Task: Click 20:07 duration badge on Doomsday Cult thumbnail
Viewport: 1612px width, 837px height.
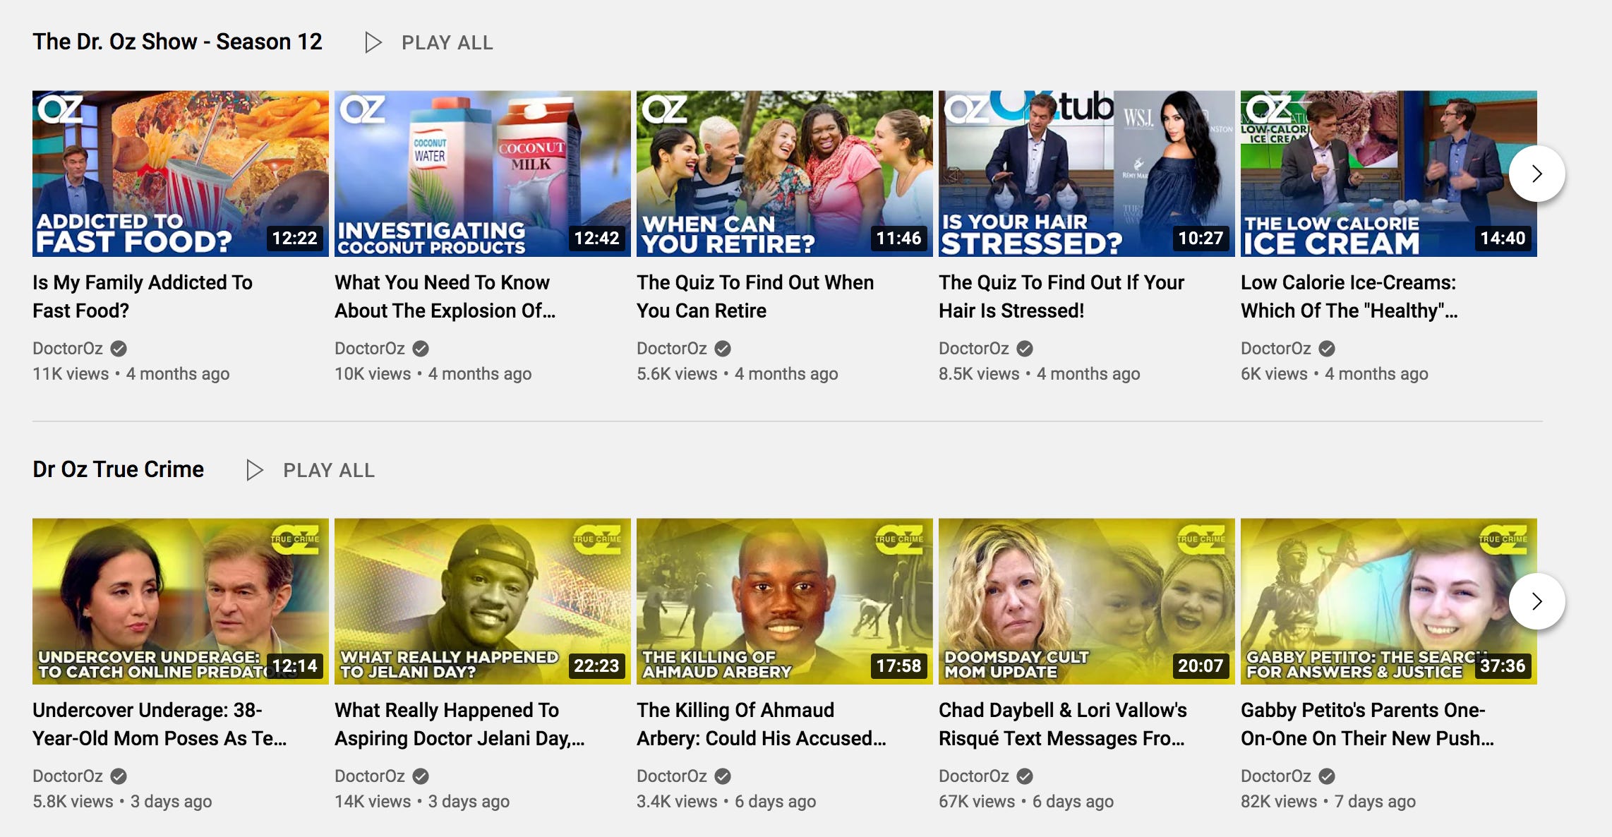Action: coord(1201,666)
